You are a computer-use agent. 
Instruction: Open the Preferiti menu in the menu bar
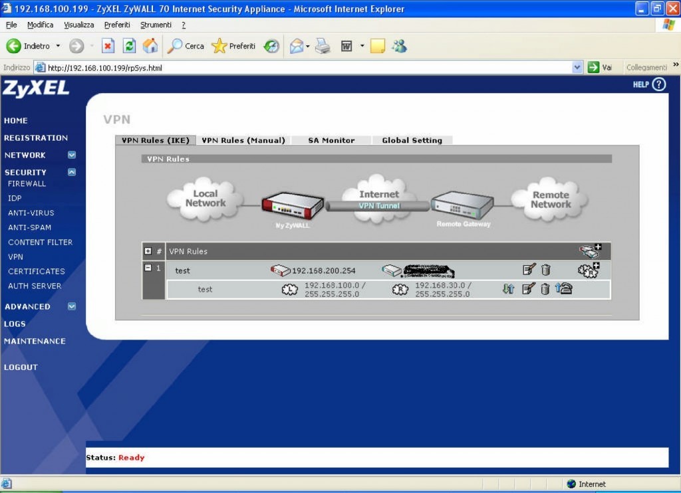tap(117, 25)
